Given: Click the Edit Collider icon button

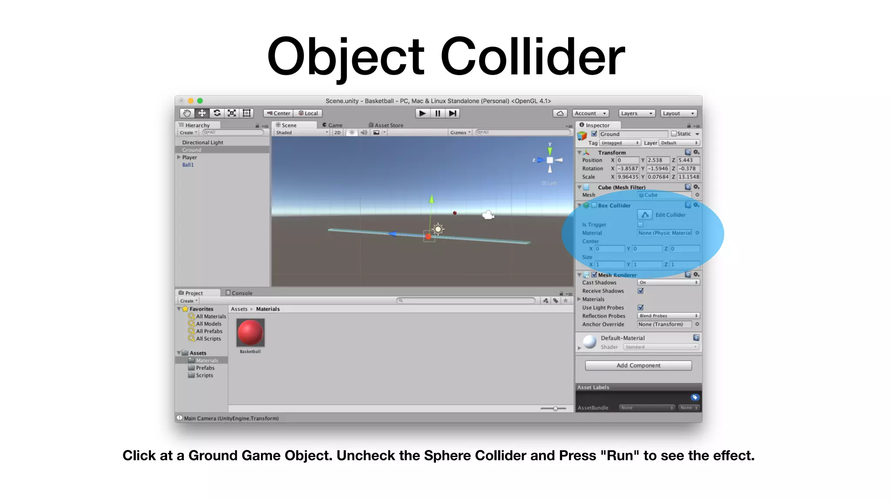Looking at the screenshot, I should click(645, 215).
